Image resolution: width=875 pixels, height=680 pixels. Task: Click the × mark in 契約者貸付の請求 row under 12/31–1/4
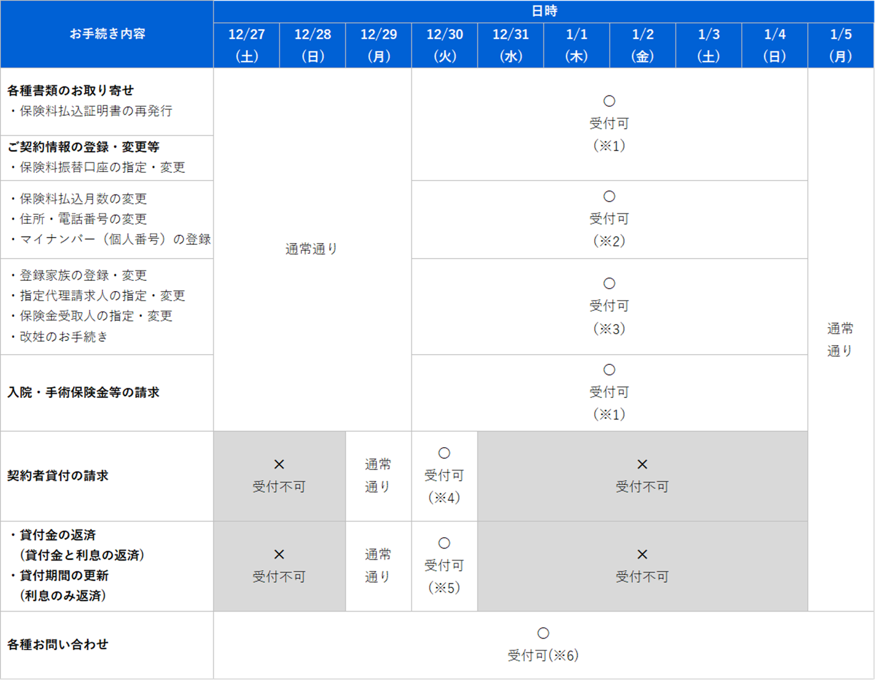pos(642,464)
